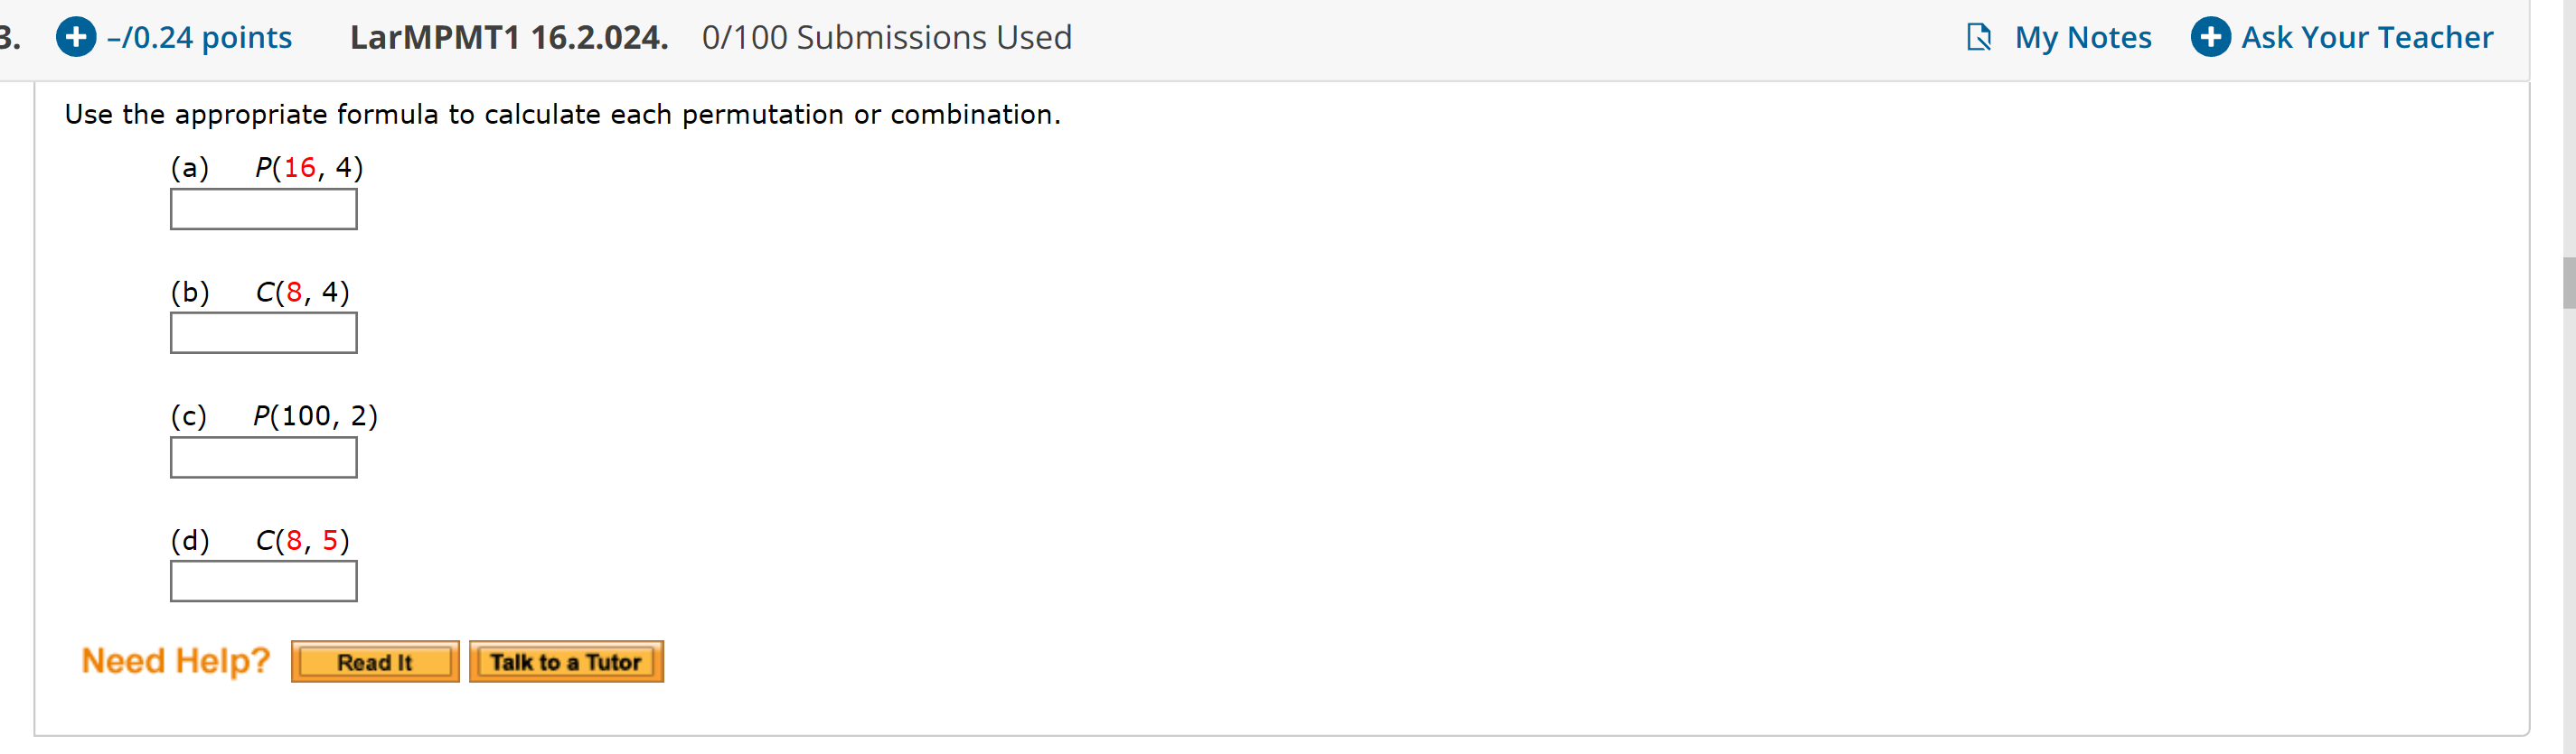Click the LarMPMT1 16.2.024 question code

click(x=508, y=38)
